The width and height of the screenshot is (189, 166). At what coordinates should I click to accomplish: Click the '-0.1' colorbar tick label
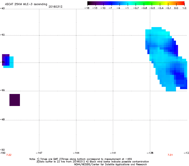pyautogui.click(x=168, y=8)
